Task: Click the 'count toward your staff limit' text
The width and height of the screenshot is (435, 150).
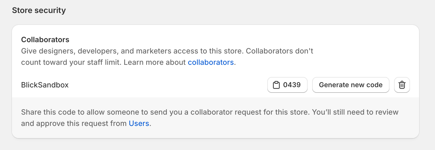Action: coord(71,62)
